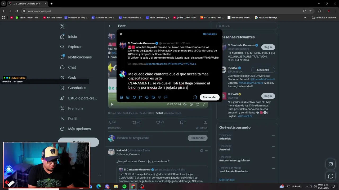Image resolution: width=339 pixels, height=190 pixels.
Task: Click the Grok enhance icon in composer
Action: pyautogui.click(x=134, y=97)
